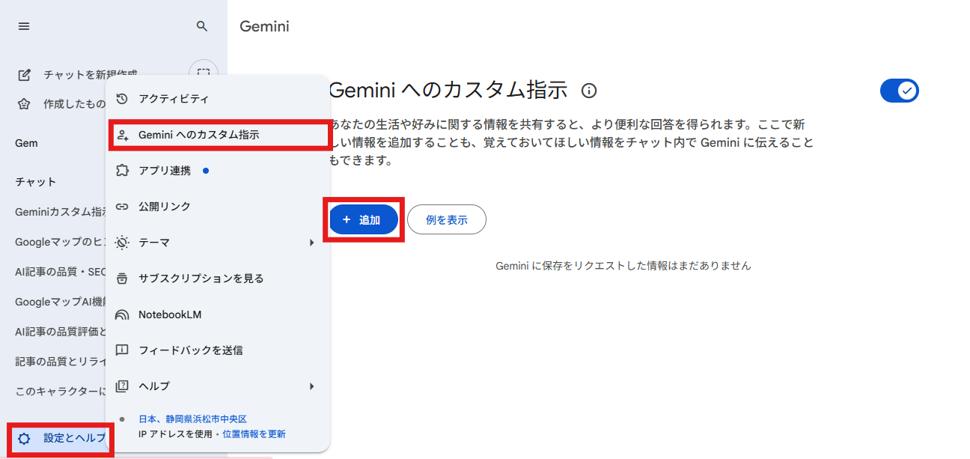The width and height of the screenshot is (970, 459).
Task: Click the new chat pencil icon
Action: (x=24, y=75)
